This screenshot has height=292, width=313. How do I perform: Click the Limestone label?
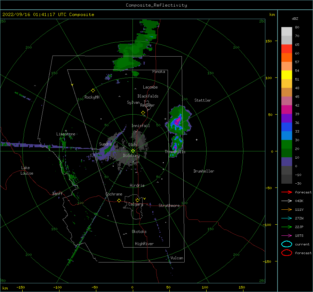tap(66, 134)
